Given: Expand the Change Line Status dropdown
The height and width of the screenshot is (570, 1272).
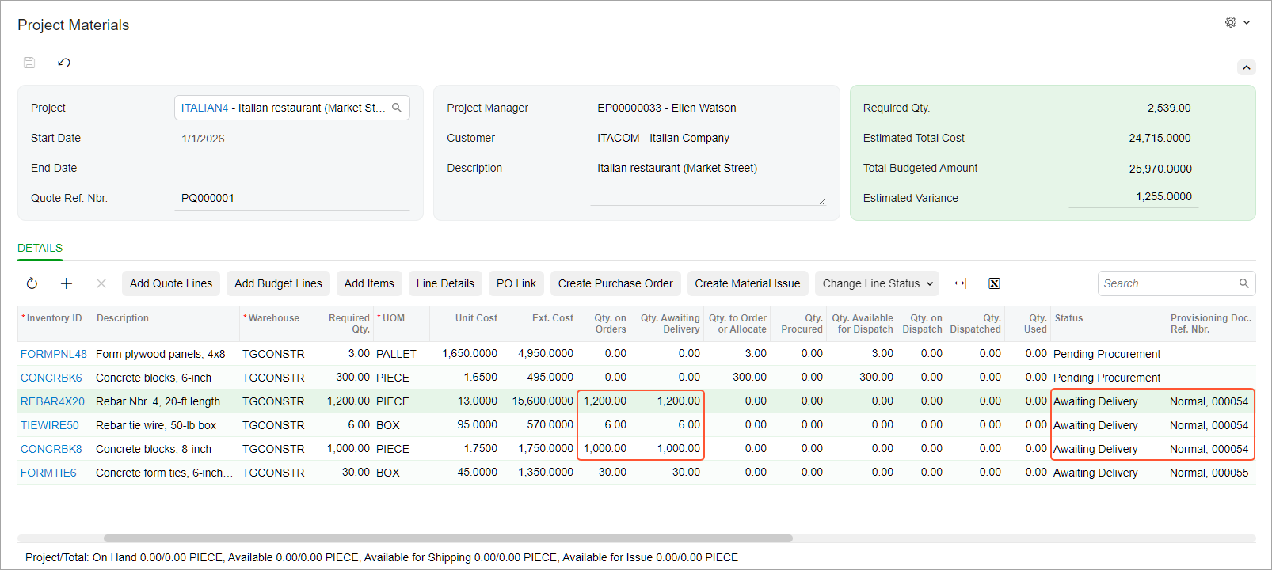Looking at the screenshot, I should pos(878,283).
